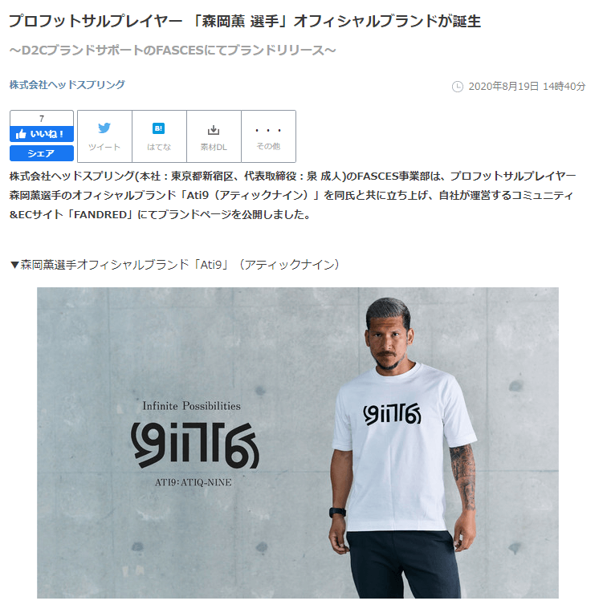Click the blue シェア button

tap(42, 153)
